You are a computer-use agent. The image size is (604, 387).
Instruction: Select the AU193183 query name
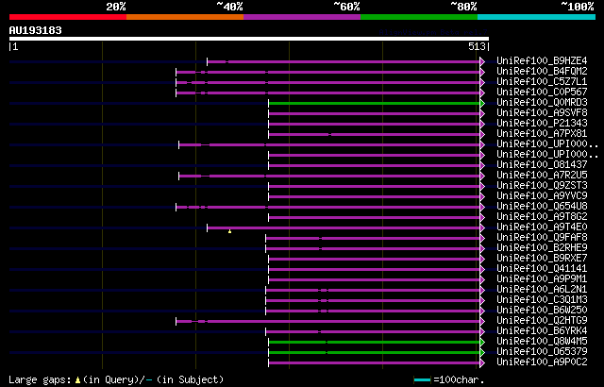click(x=36, y=30)
